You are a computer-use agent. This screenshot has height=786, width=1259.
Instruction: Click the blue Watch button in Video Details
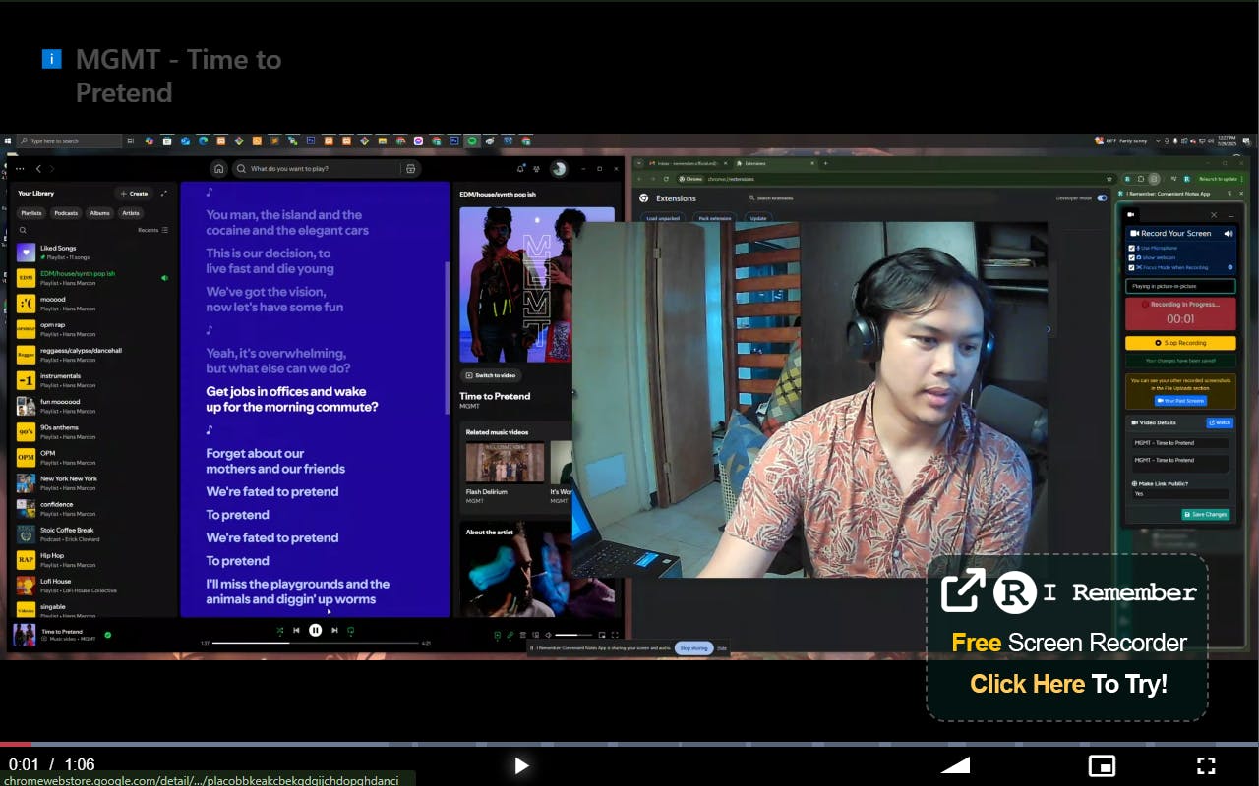click(1220, 422)
